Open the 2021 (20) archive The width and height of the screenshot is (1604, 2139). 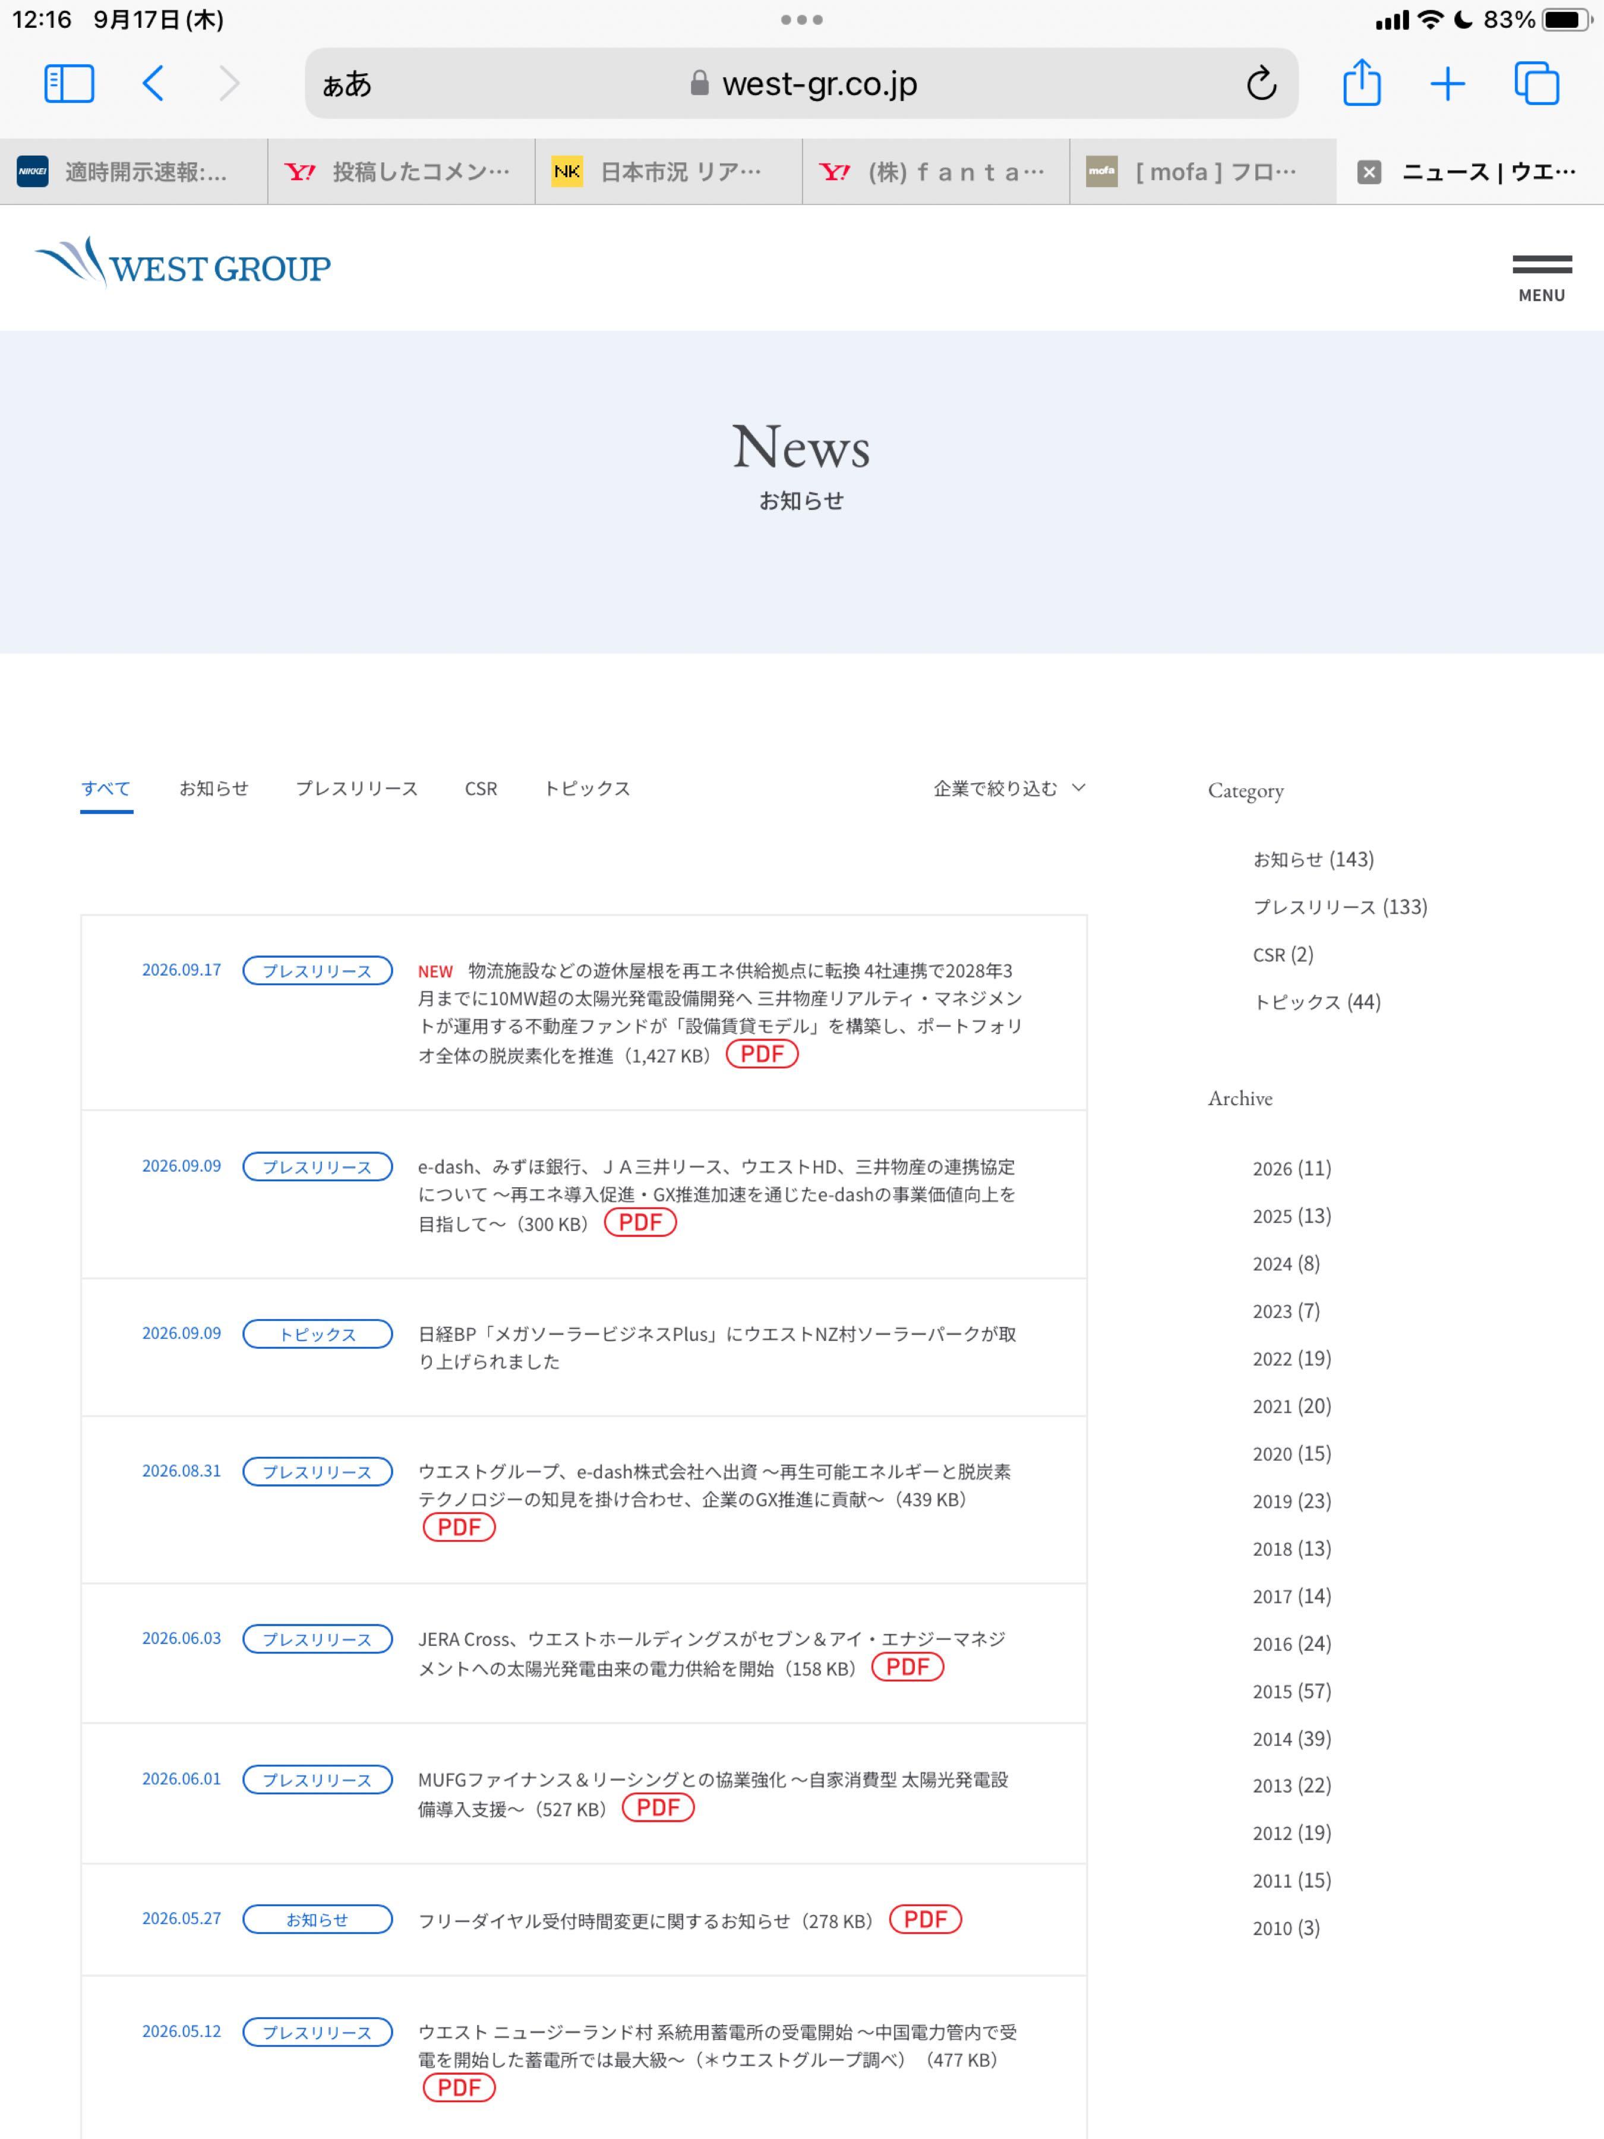point(1292,1406)
